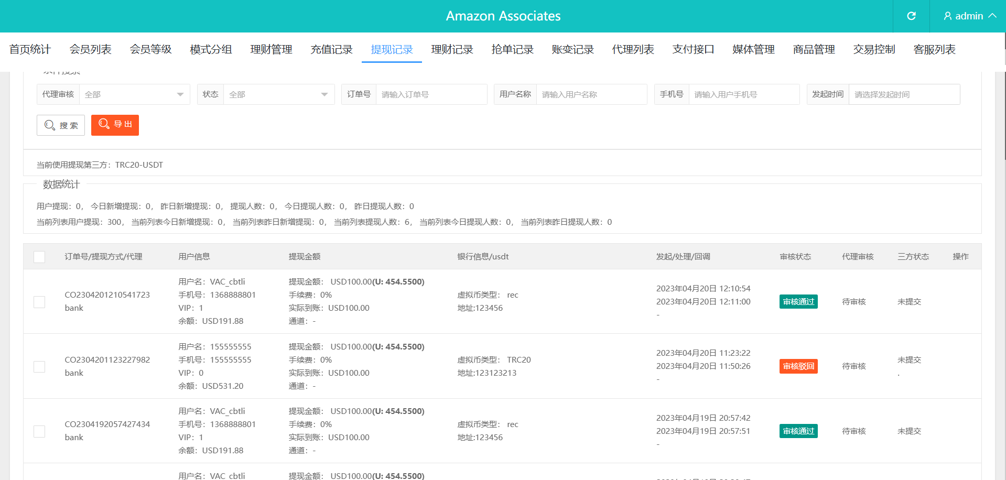Open the 客服列表 tab
The image size is (1006, 480).
(934, 49)
